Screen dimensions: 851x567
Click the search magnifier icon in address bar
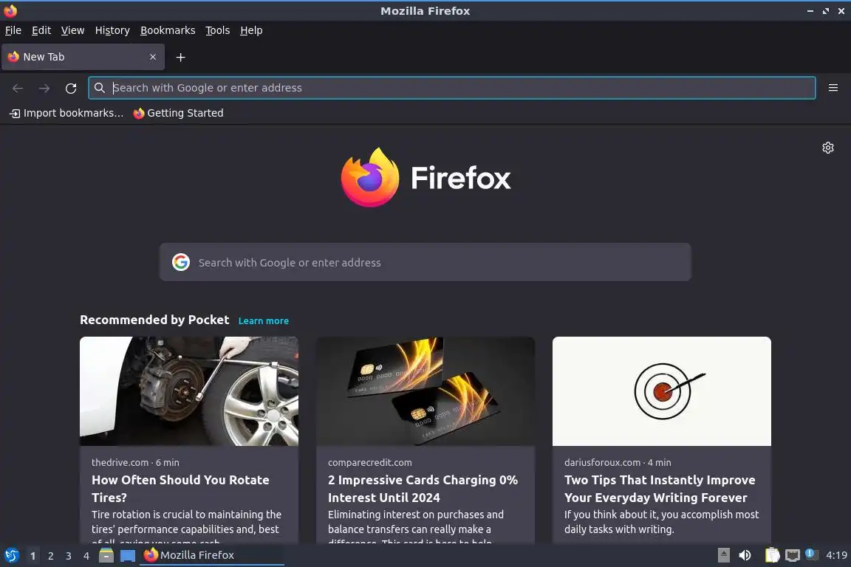coord(99,88)
